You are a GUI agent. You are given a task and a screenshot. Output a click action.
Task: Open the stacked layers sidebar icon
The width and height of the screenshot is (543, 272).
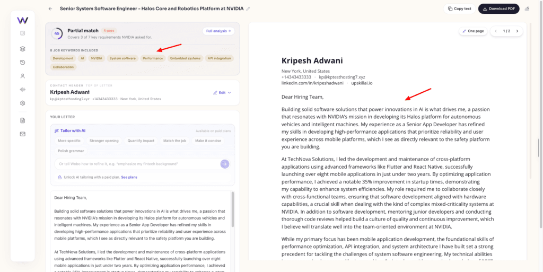tap(22, 49)
